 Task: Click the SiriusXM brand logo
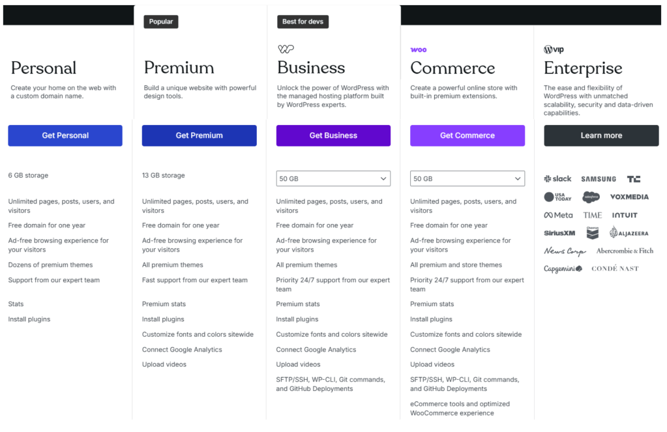(559, 232)
